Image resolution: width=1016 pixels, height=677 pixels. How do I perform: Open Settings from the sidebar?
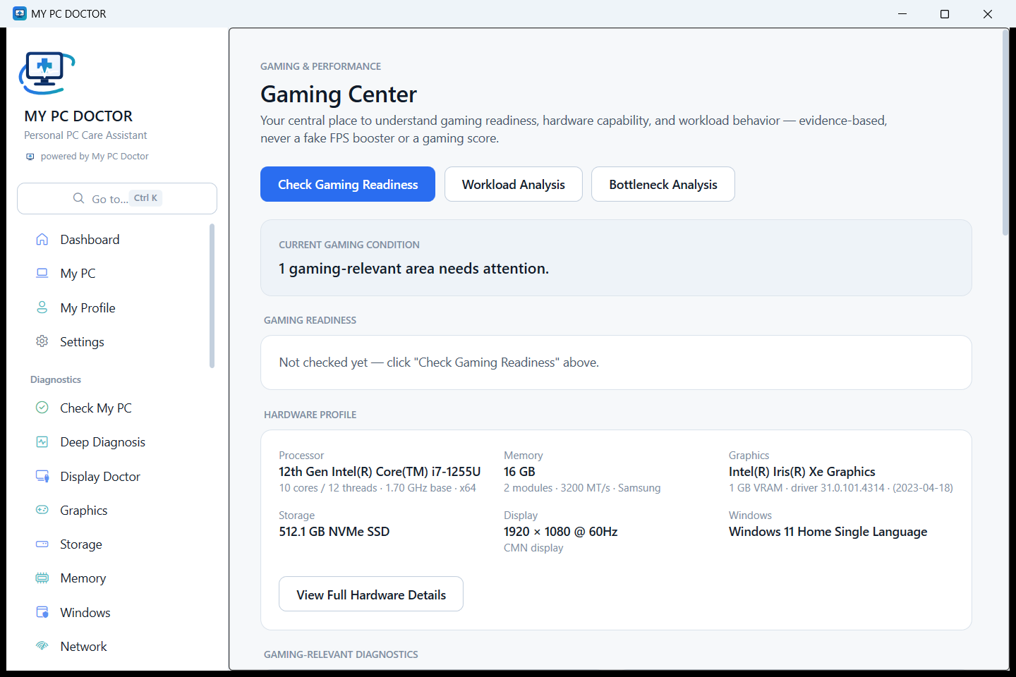[82, 342]
